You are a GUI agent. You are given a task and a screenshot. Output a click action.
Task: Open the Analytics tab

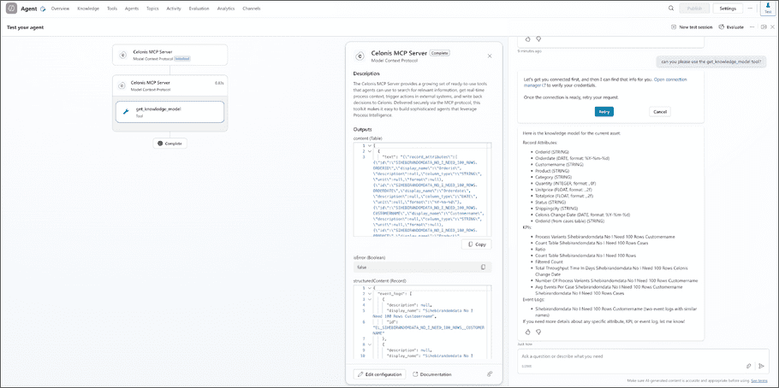226,9
